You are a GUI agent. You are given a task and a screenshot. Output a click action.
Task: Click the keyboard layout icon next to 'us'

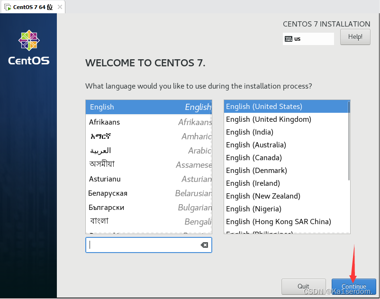pos(289,39)
